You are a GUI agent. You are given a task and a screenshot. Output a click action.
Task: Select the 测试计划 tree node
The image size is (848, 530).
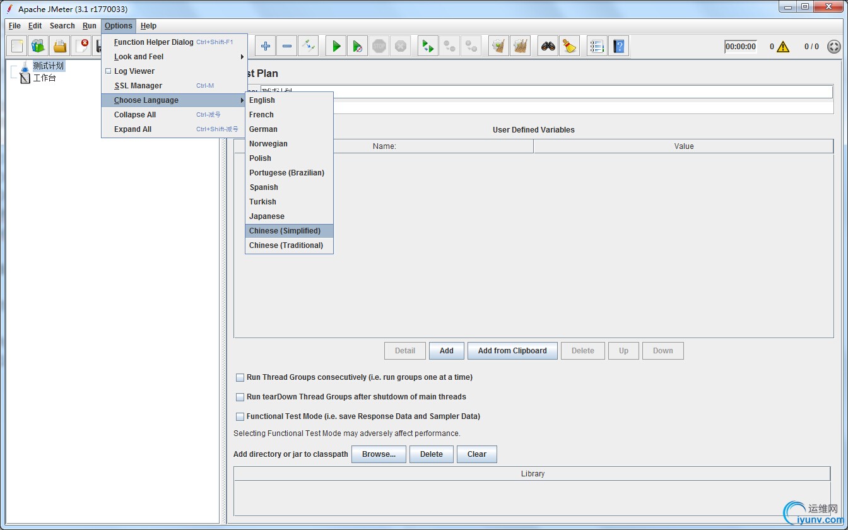click(x=49, y=66)
